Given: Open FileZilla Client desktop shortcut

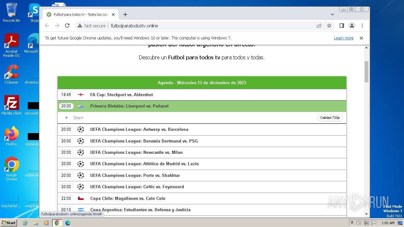Looking at the screenshot, I should click(x=11, y=105).
